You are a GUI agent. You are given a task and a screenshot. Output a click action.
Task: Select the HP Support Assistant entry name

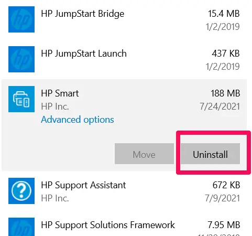click(x=83, y=185)
